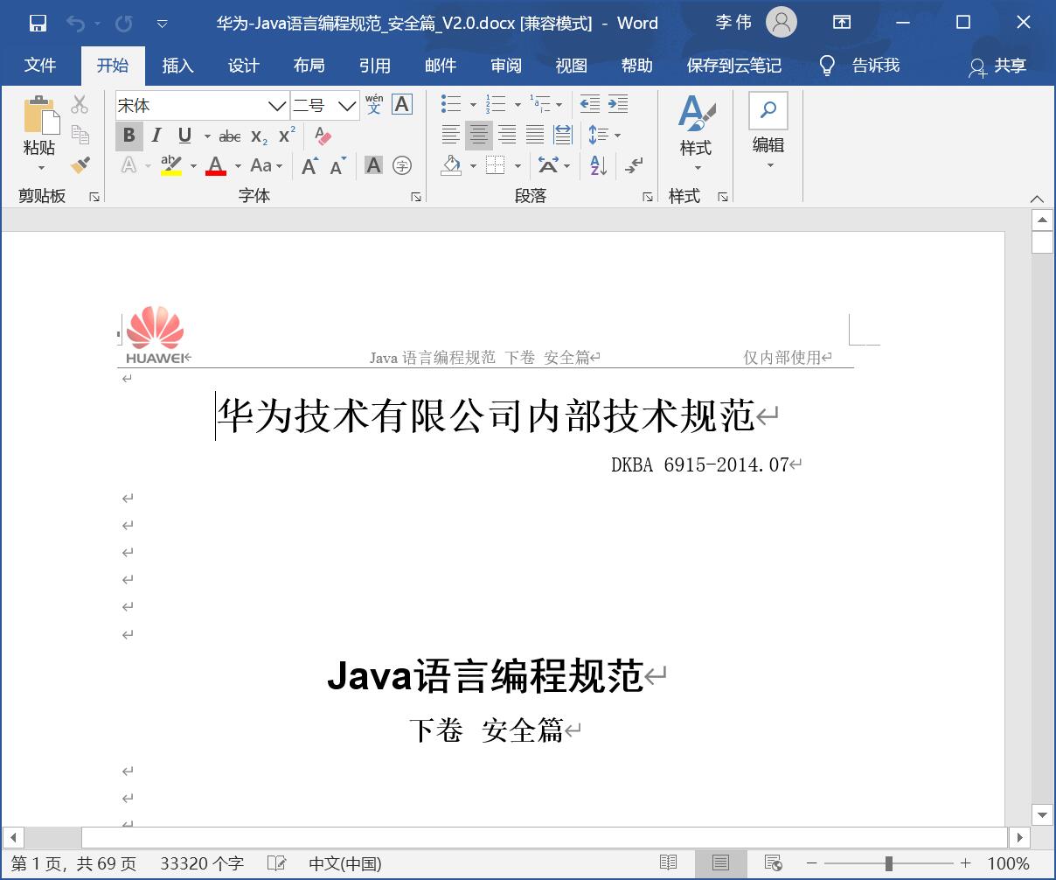The image size is (1056, 880).
Task: Toggle superscript formatting
Action: coord(287,136)
